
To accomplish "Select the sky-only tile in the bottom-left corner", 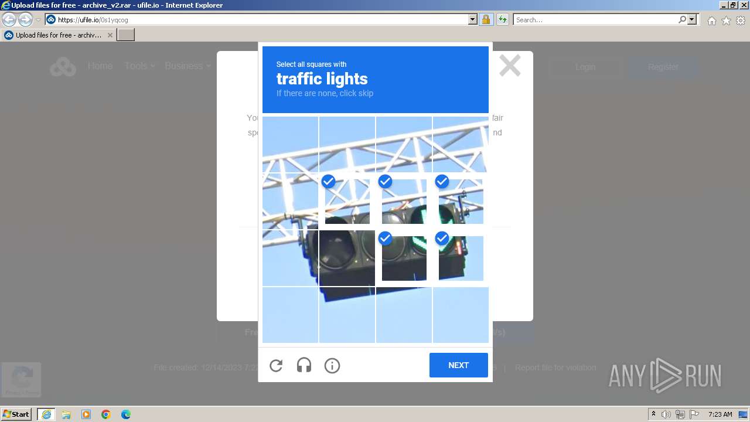I will pyautogui.click(x=290, y=315).
